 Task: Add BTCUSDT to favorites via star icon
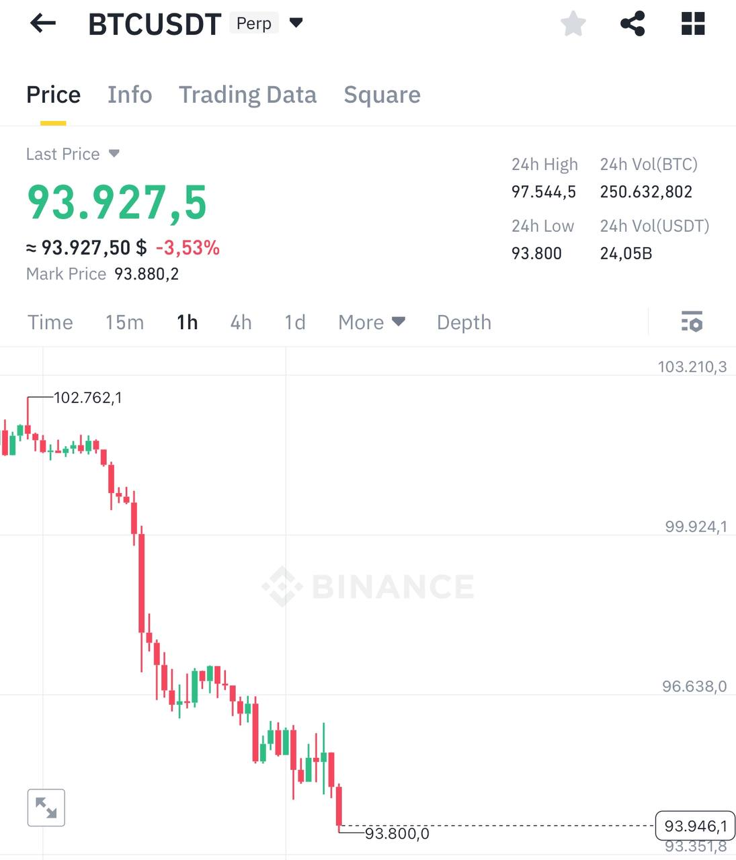573,24
